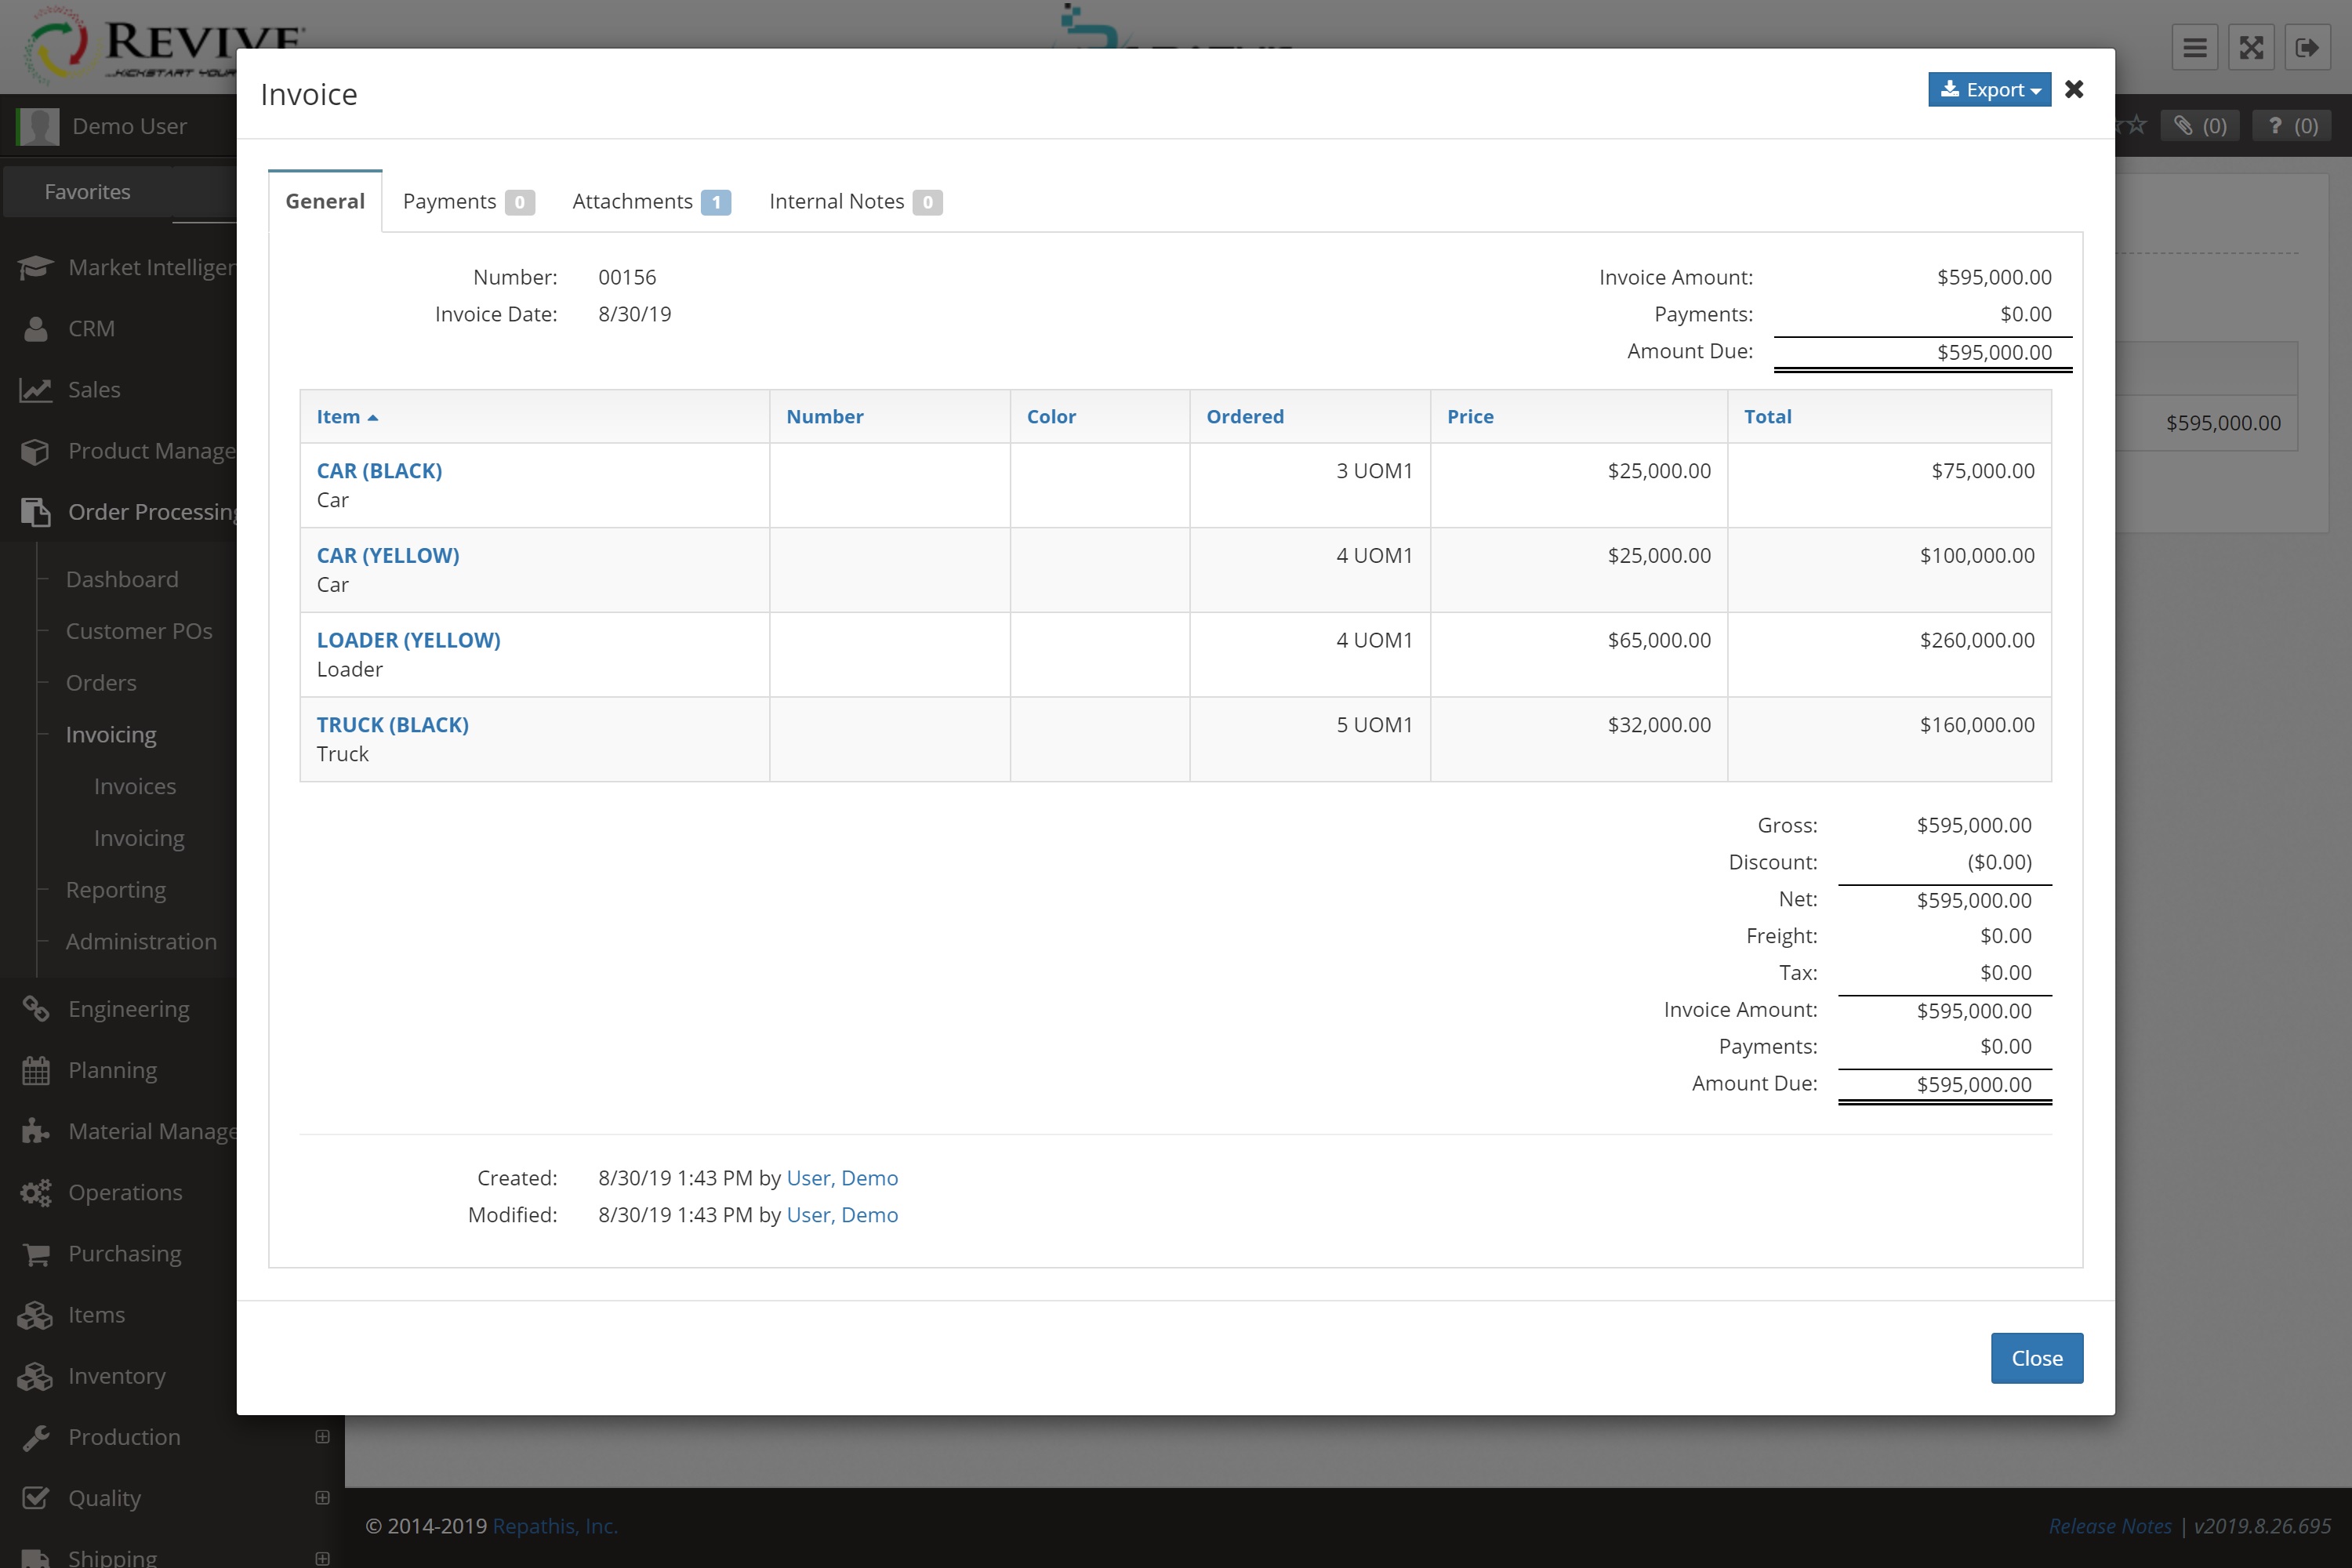Toggle fullscreen with expand arrows icon
The width and height of the screenshot is (2352, 1568).
pos(2251,47)
